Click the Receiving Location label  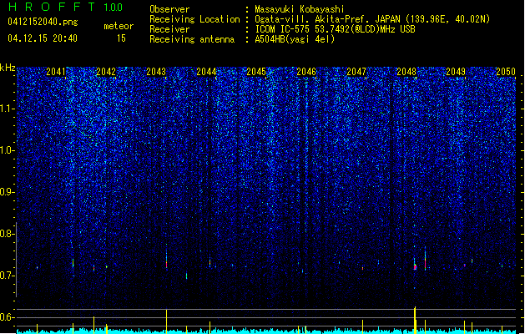[194, 19]
